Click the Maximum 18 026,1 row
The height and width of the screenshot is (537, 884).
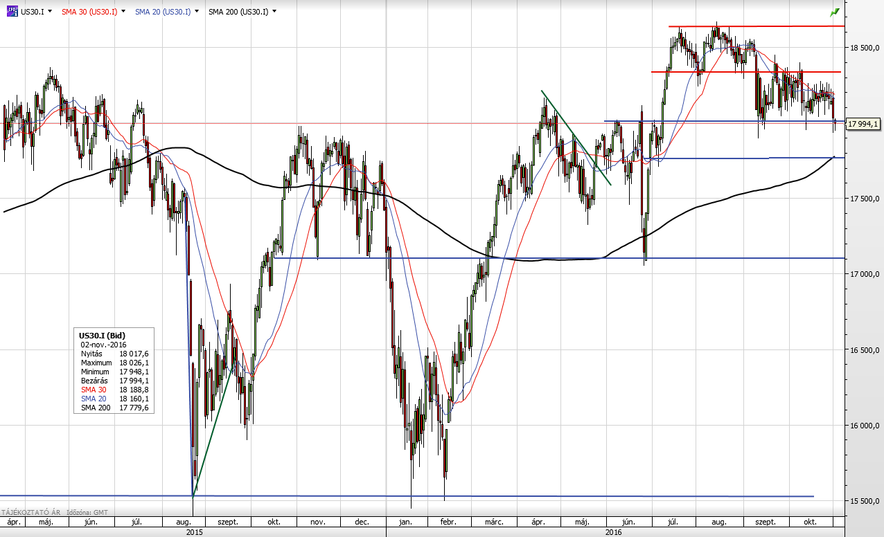pyautogui.click(x=114, y=363)
